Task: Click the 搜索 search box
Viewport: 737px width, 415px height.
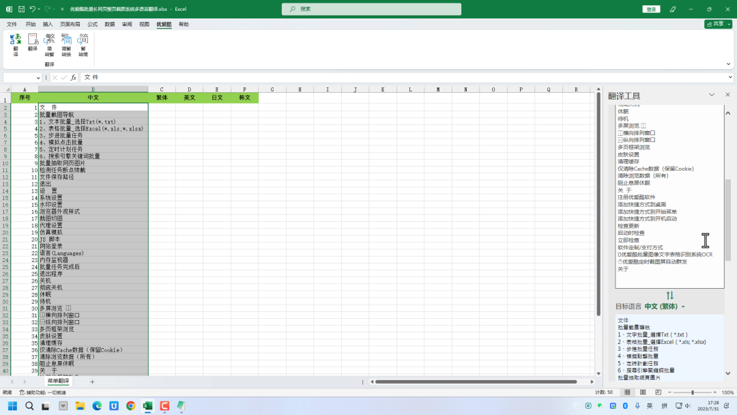Action: pos(371,9)
